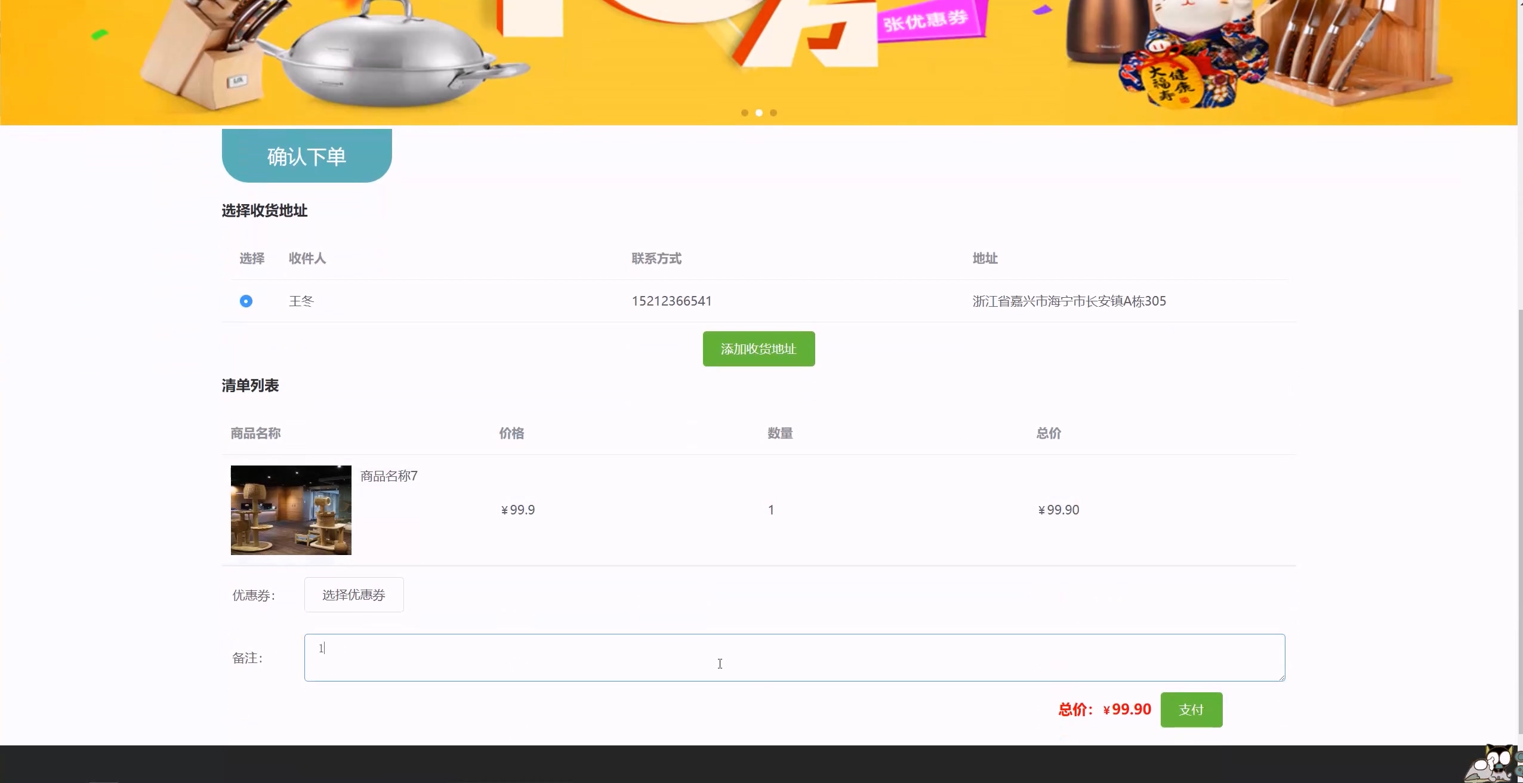Open the 选择优惠券 coupon selector
1523x783 pixels.
tap(354, 595)
